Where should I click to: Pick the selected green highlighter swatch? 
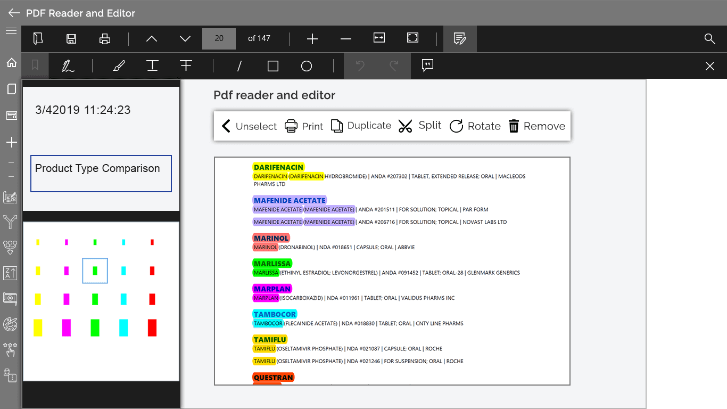(x=95, y=271)
